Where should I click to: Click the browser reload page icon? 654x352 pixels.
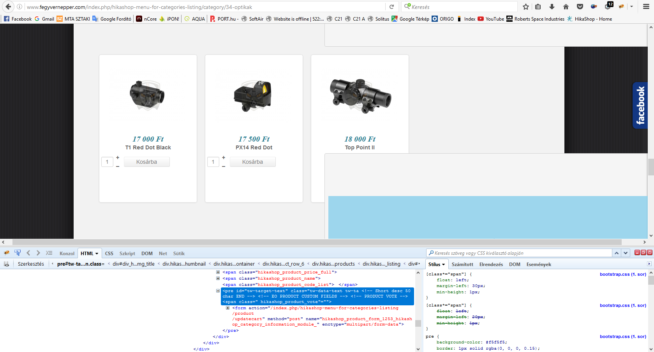392,7
